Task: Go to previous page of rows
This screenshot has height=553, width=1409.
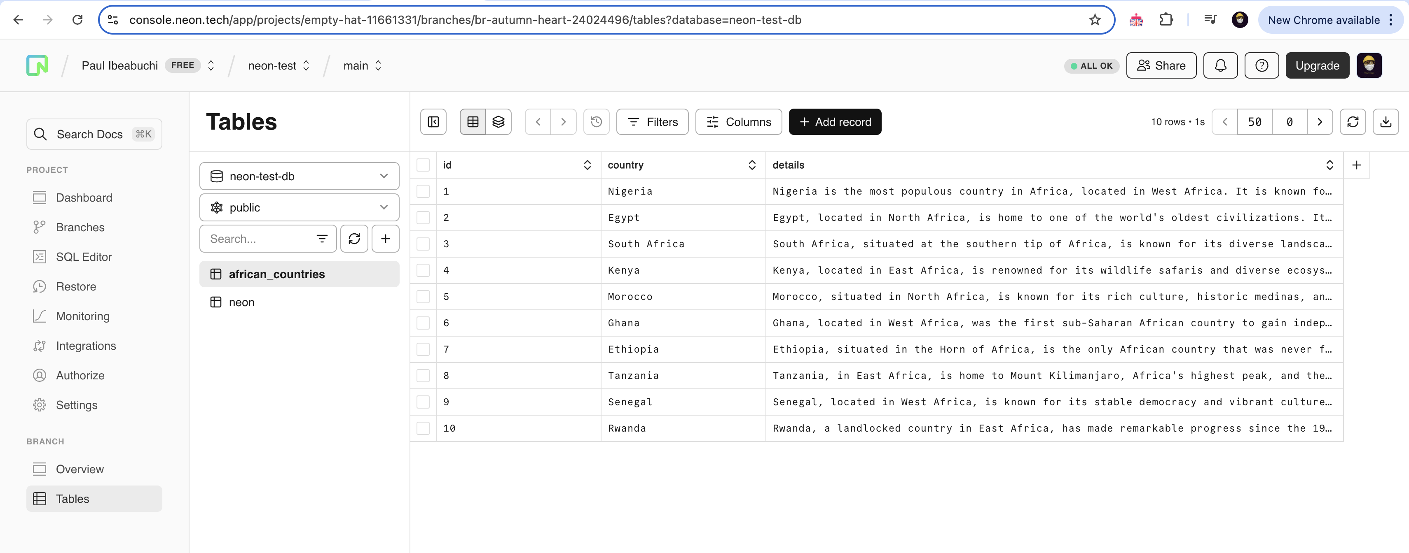Action: point(1225,122)
